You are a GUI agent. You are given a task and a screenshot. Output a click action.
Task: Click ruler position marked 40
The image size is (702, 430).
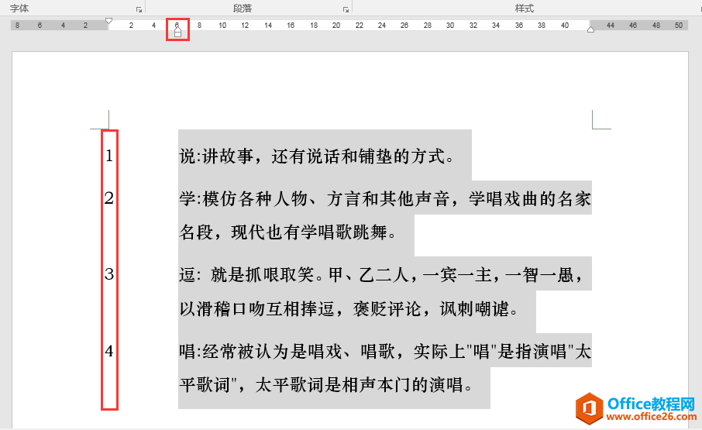[565, 26]
